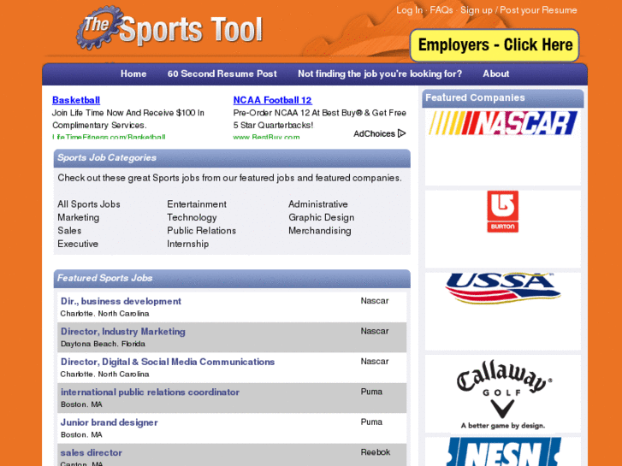622x466 pixels.
Task: Click Reebok beside sales director
Action: pyautogui.click(x=376, y=452)
